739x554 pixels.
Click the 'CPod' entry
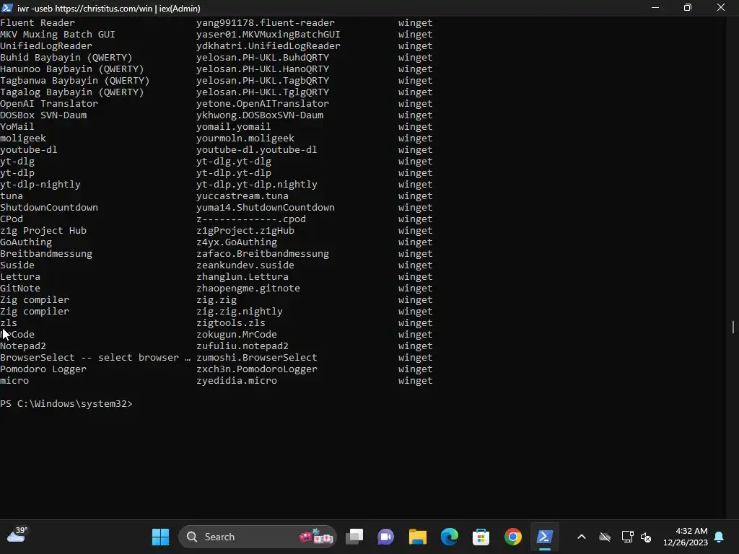(x=12, y=219)
